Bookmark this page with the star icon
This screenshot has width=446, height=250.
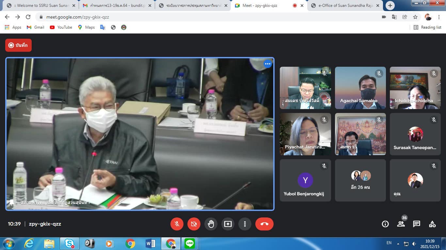415,17
